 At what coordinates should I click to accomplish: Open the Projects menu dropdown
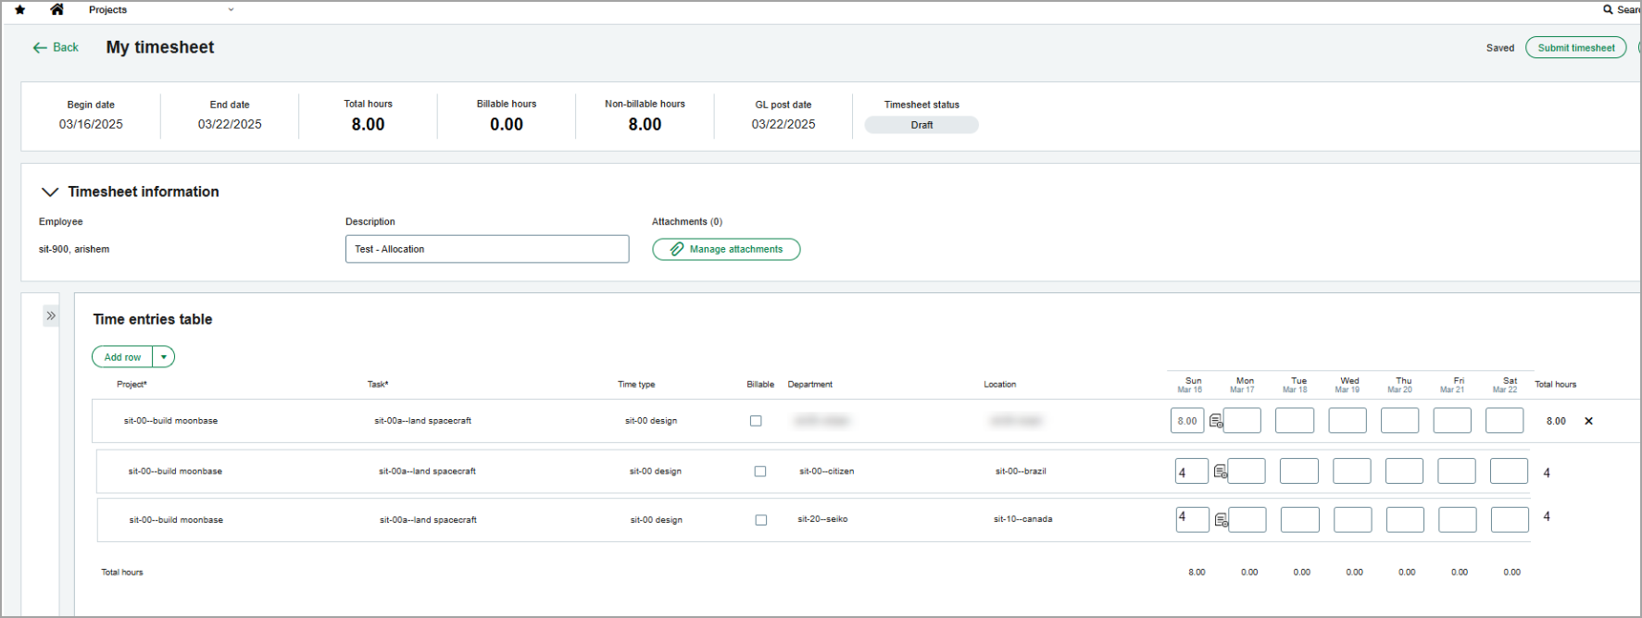231,10
